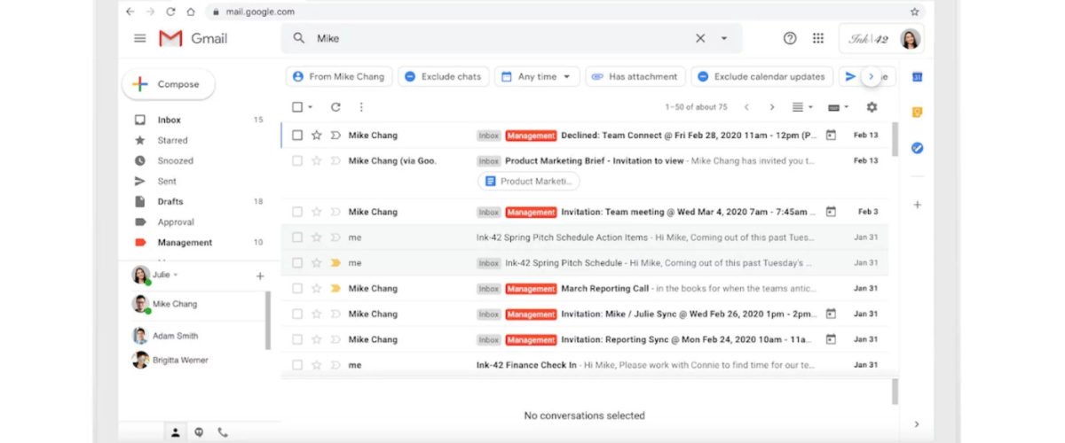Open the Approval label
Screen dimensions: 1065x443
(176, 221)
